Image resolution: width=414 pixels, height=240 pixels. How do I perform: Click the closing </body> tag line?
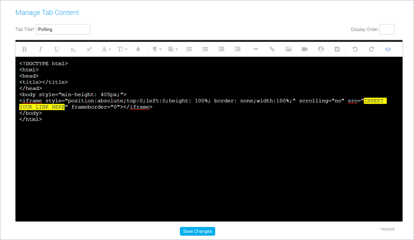pyautogui.click(x=31, y=113)
